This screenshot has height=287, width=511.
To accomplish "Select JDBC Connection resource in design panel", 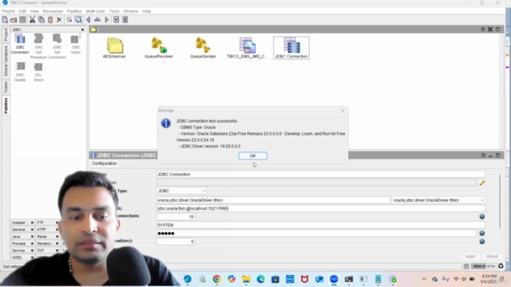I will pyautogui.click(x=291, y=48).
